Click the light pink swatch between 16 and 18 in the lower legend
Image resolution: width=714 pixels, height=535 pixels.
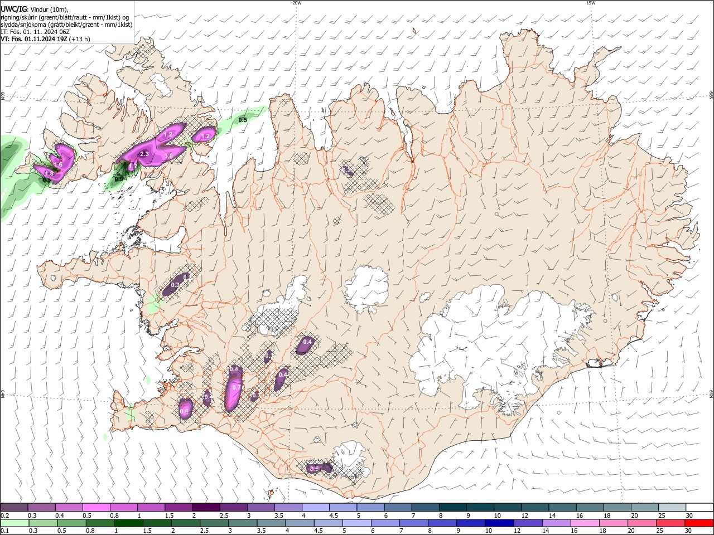point(585,523)
